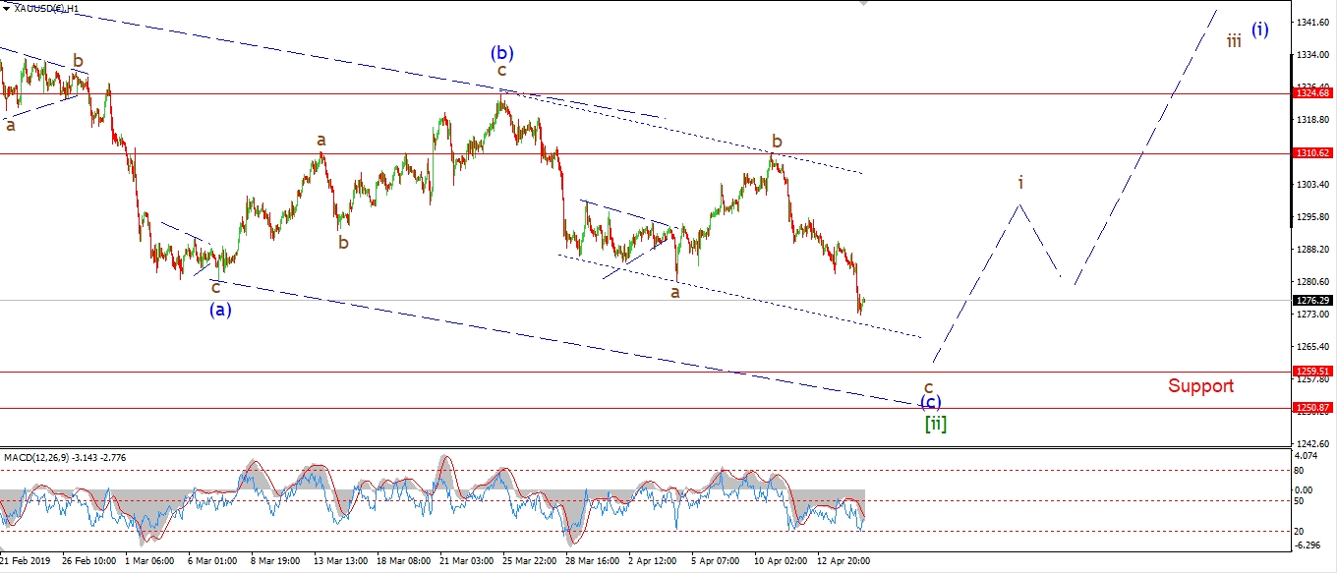Click the 1280.60 price axis value
The width and height of the screenshot is (1338, 574).
tap(1313, 282)
